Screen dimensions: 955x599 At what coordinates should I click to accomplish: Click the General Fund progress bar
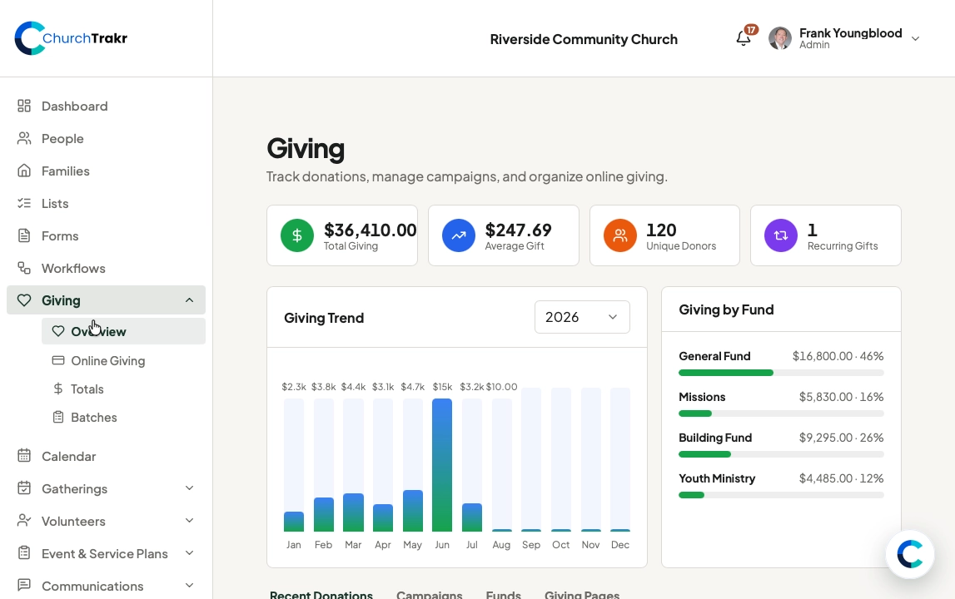pos(781,373)
